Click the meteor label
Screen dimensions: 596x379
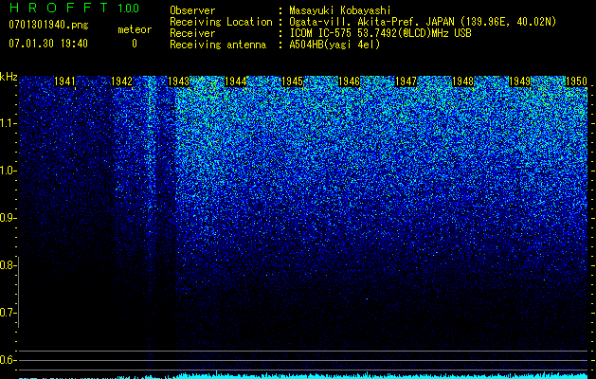click(x=135, y=29)
